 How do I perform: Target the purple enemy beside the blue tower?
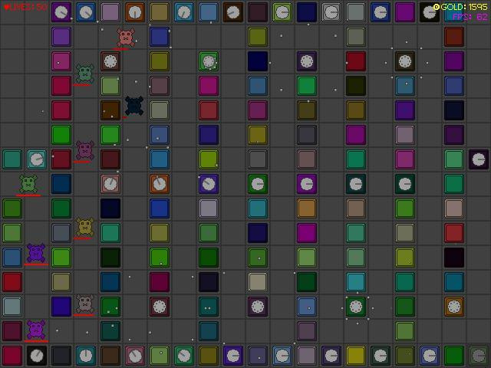[x=36, y=253]
